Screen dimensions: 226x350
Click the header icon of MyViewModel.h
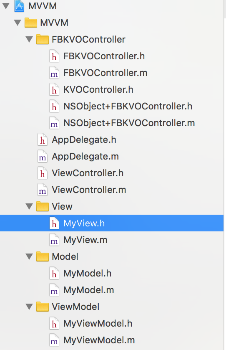54,324
